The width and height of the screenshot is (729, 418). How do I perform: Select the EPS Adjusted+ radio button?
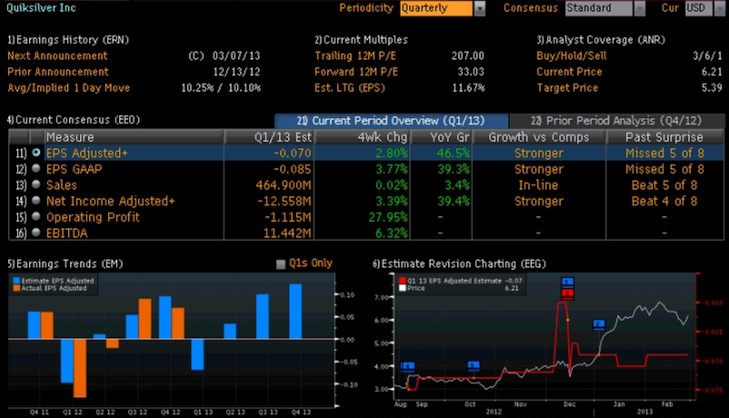(36, 153)
